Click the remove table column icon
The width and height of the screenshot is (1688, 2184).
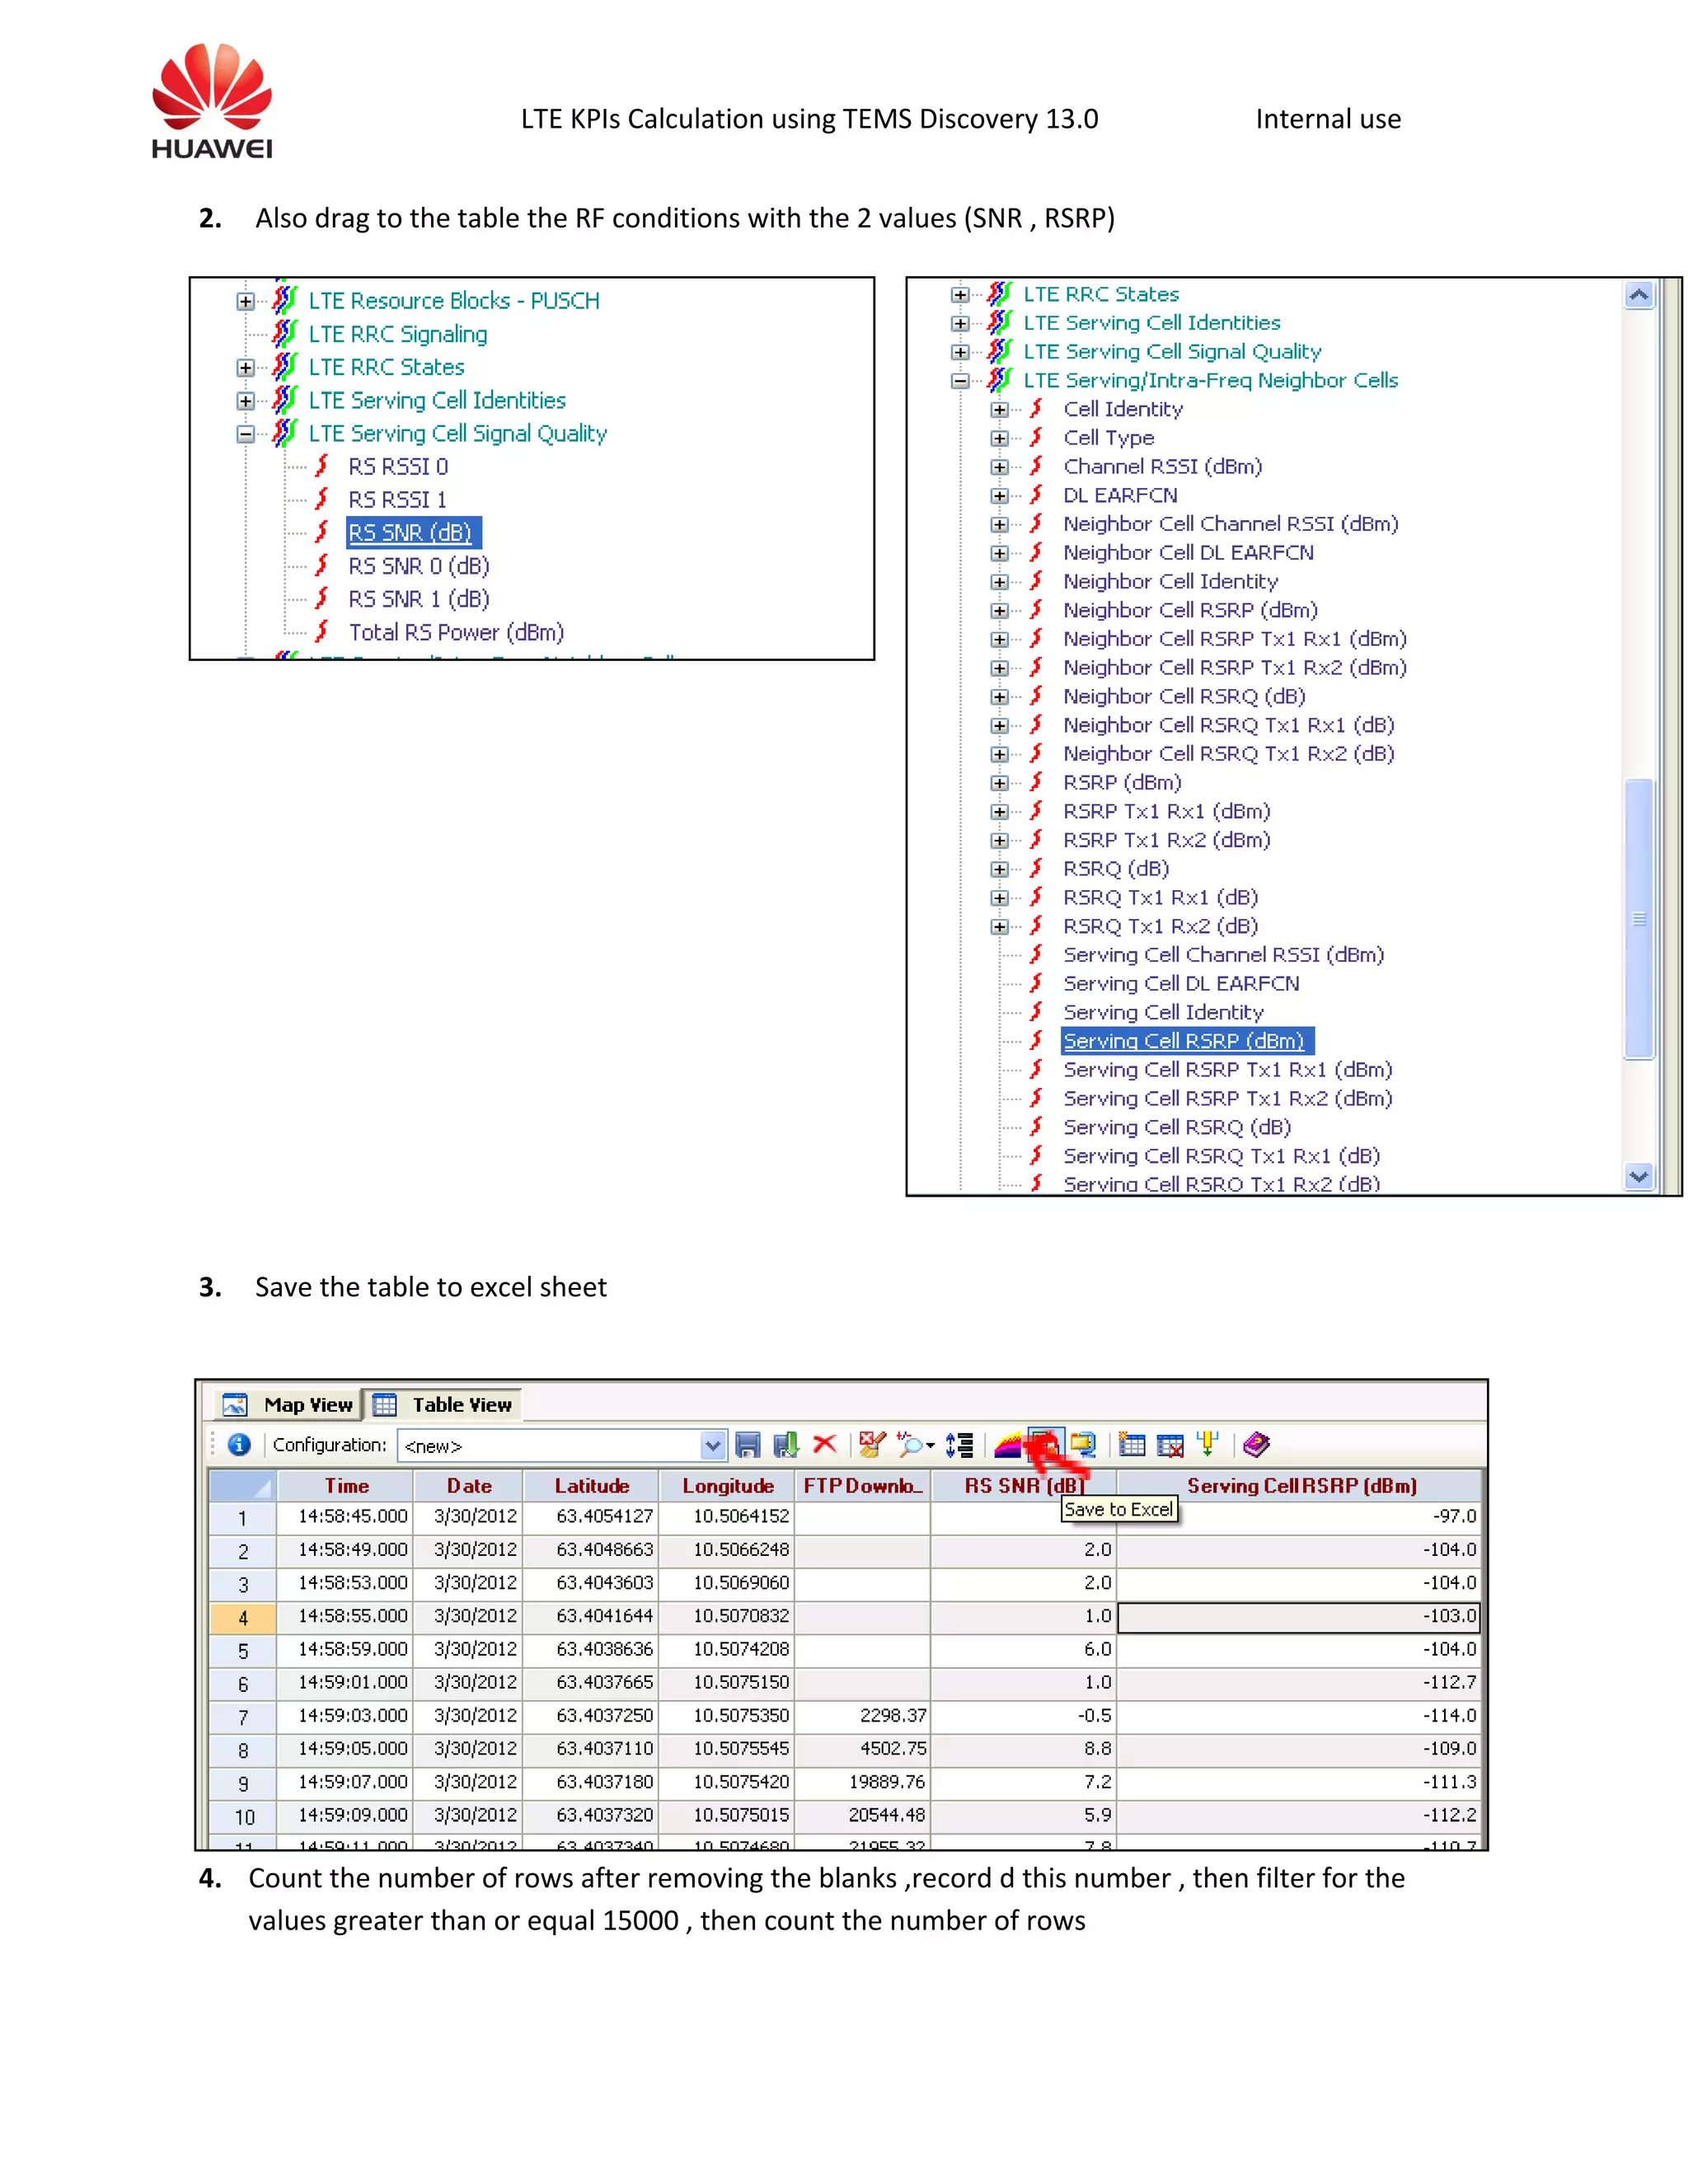pyautogui.click(x=1170, y=1444)
